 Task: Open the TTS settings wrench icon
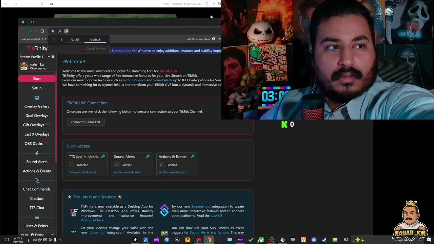(x=103, y=156)
